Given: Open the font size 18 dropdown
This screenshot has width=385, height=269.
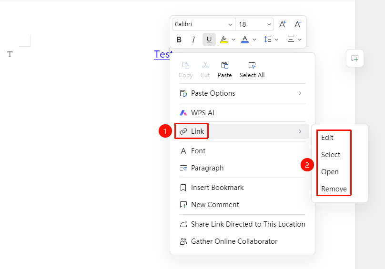Looking at the screenshot, I should click(254, 24).
